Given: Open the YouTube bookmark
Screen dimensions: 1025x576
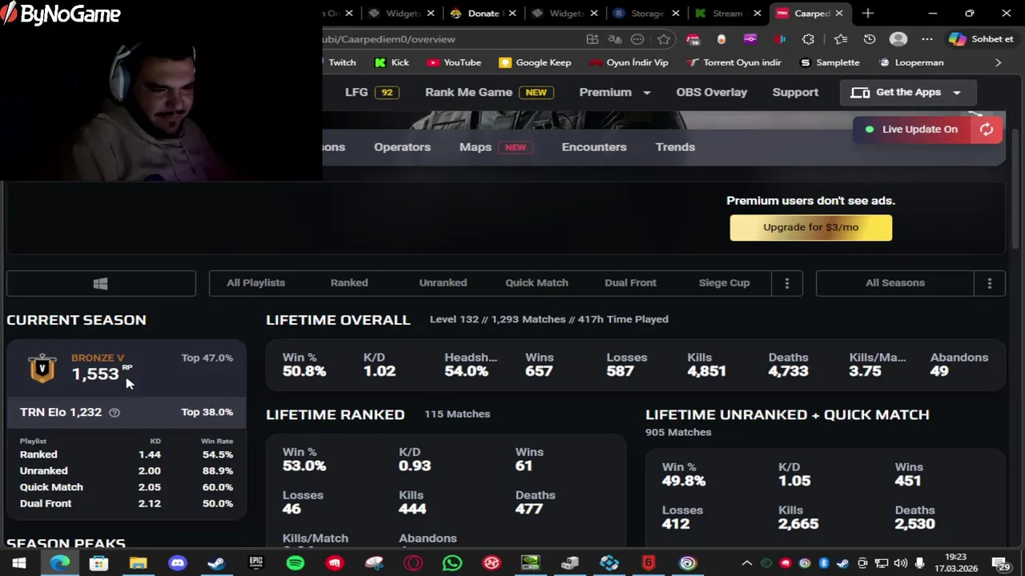Looking at the screenshot, I should (x=454, y=62).
